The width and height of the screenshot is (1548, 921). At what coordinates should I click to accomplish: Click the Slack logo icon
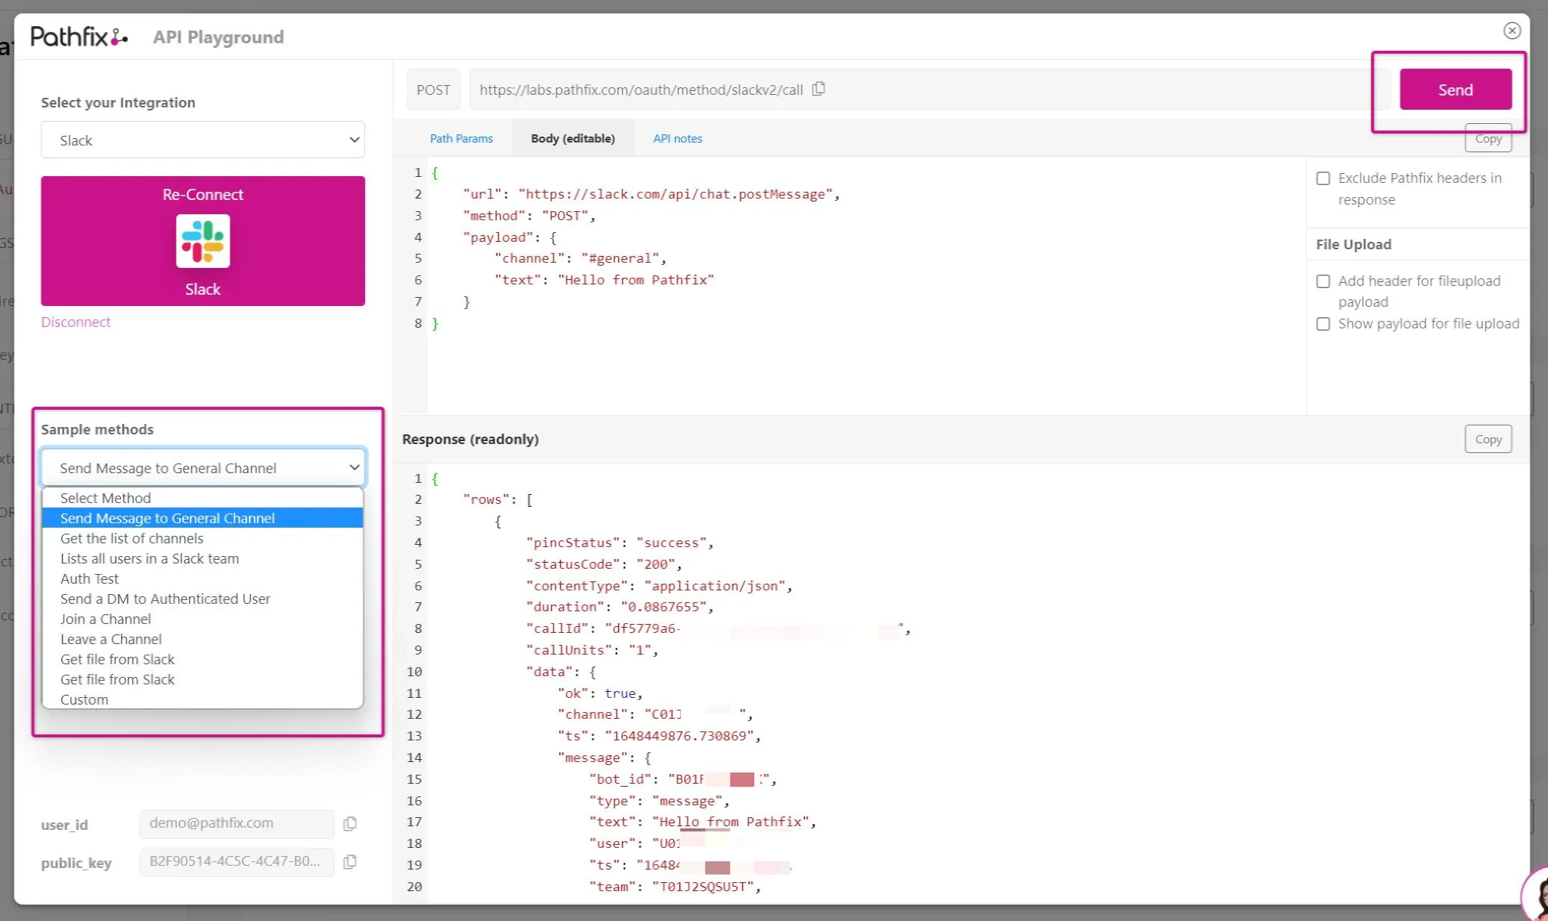(x=203, y=241)
